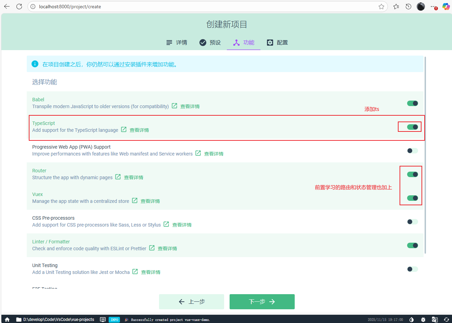The height and width of the screenshot is (323, 452).
Task: Open 查看详情 link for Router
Action: pyautogui.click(x=134, y=177)
